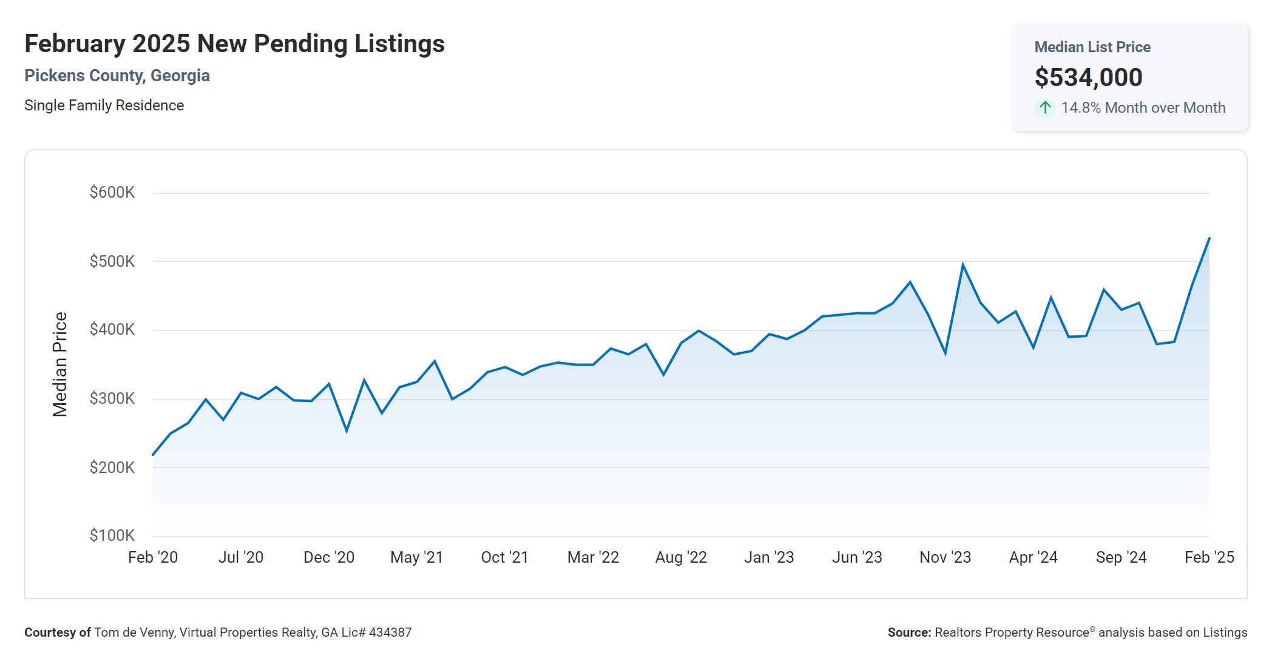
Task: Click the $100K y-axis label
Action: [x=112, y=535]
